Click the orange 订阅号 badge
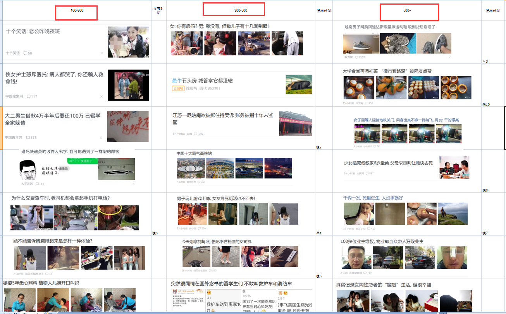The width and height of the screenshot is (506, 314). tap(178, 88)
